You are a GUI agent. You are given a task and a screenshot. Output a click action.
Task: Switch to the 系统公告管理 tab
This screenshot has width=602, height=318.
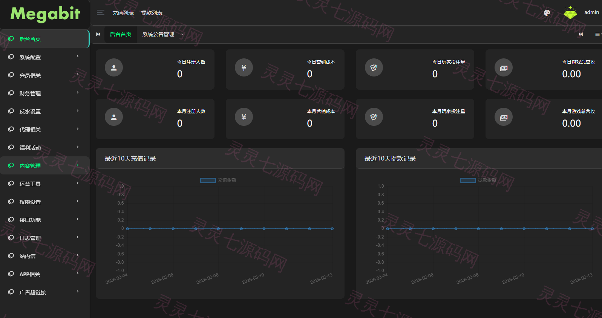(158, 34)
